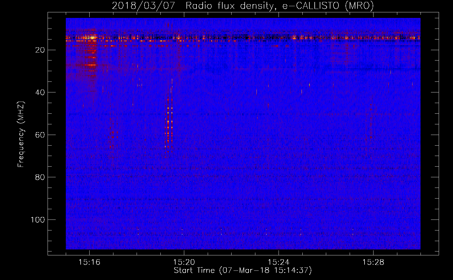Click the '80' frequency tick label
The width and height of the screenshot is (453, 280).
click(x=40, y=177)
